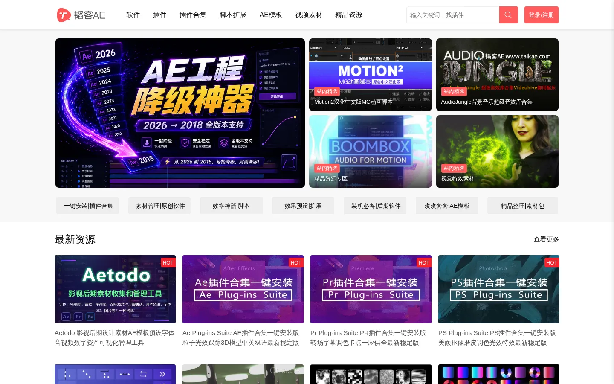Screen dimensions: 614x384
Task: Open the Motion2 汉化中文版 banner card
Action: pyautogui.click(x=371, y=75)
